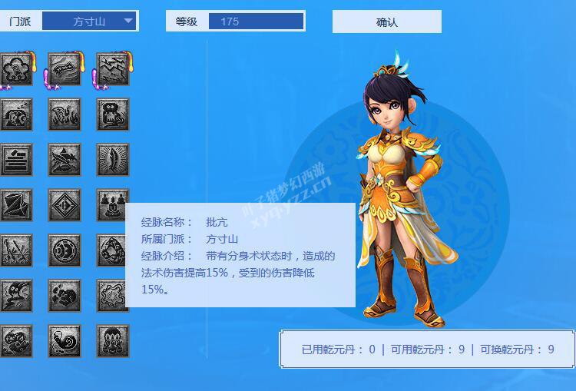
Task: Select the round moon disc skill icon
Action: point(65,250)
